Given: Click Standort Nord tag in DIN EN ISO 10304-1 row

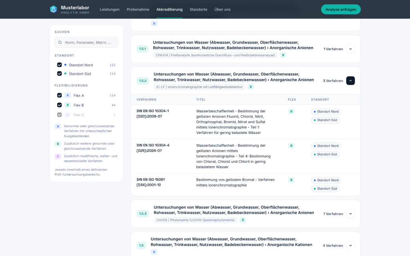Looking at the screenshot, I should (326, 112).
